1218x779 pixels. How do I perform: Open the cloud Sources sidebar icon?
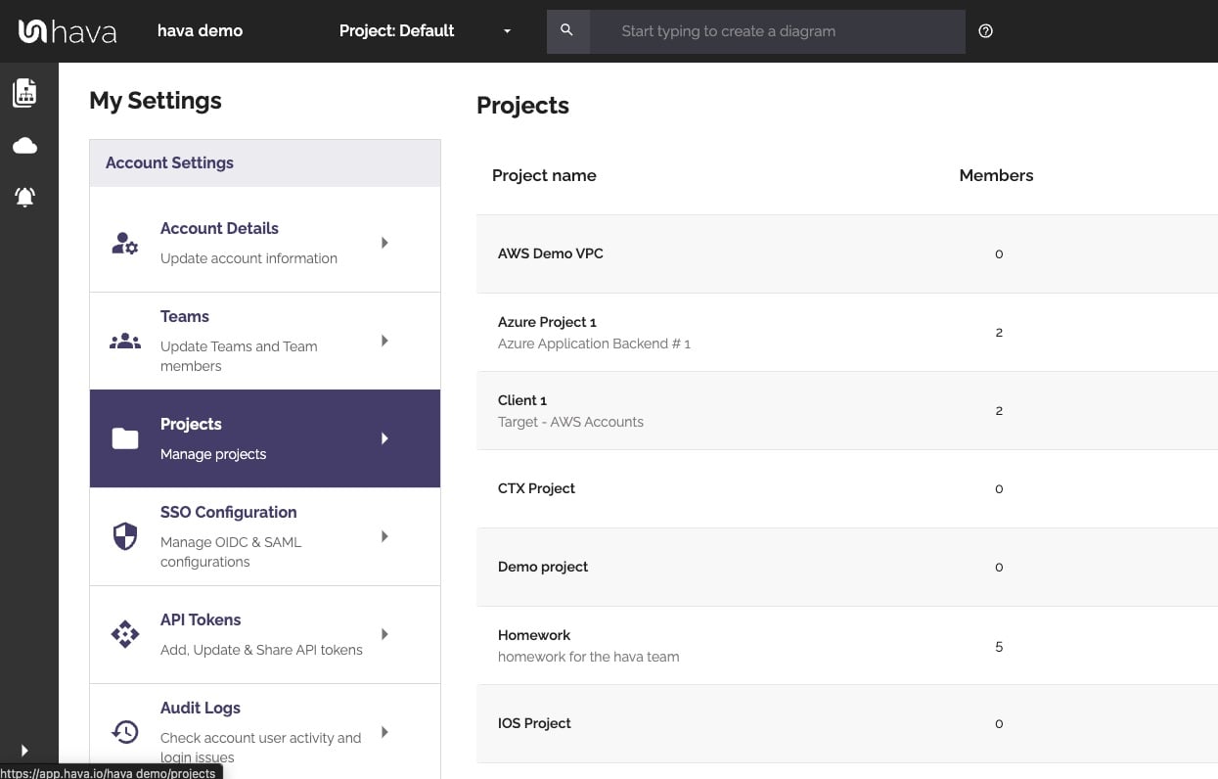click(23, 145)
